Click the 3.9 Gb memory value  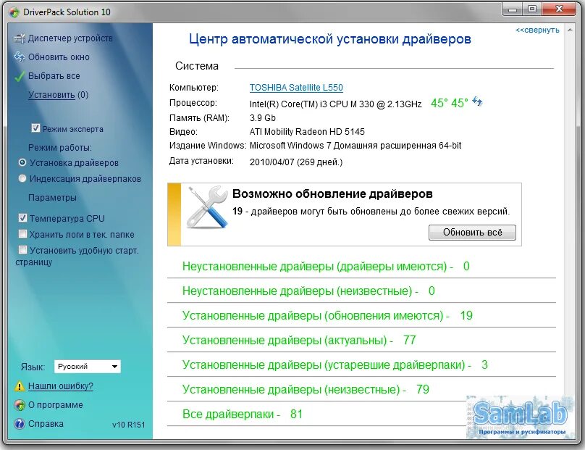pyautogui.click(x=262, y=118)
